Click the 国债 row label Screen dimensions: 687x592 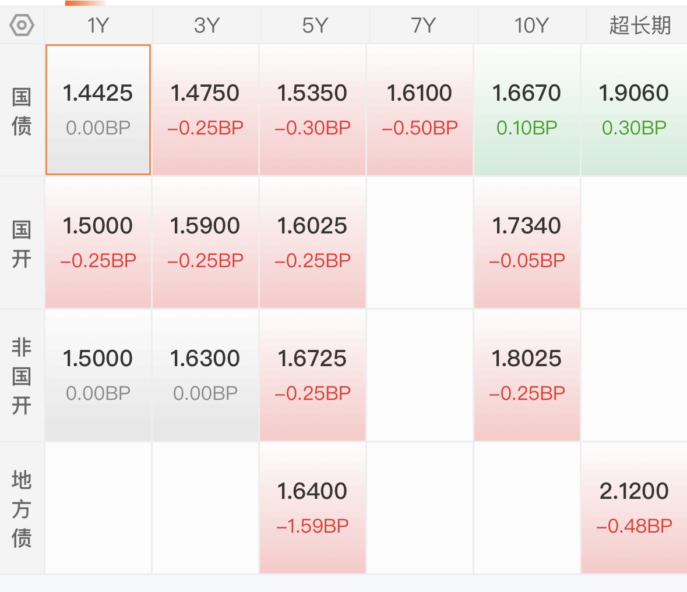click(22, 111)
